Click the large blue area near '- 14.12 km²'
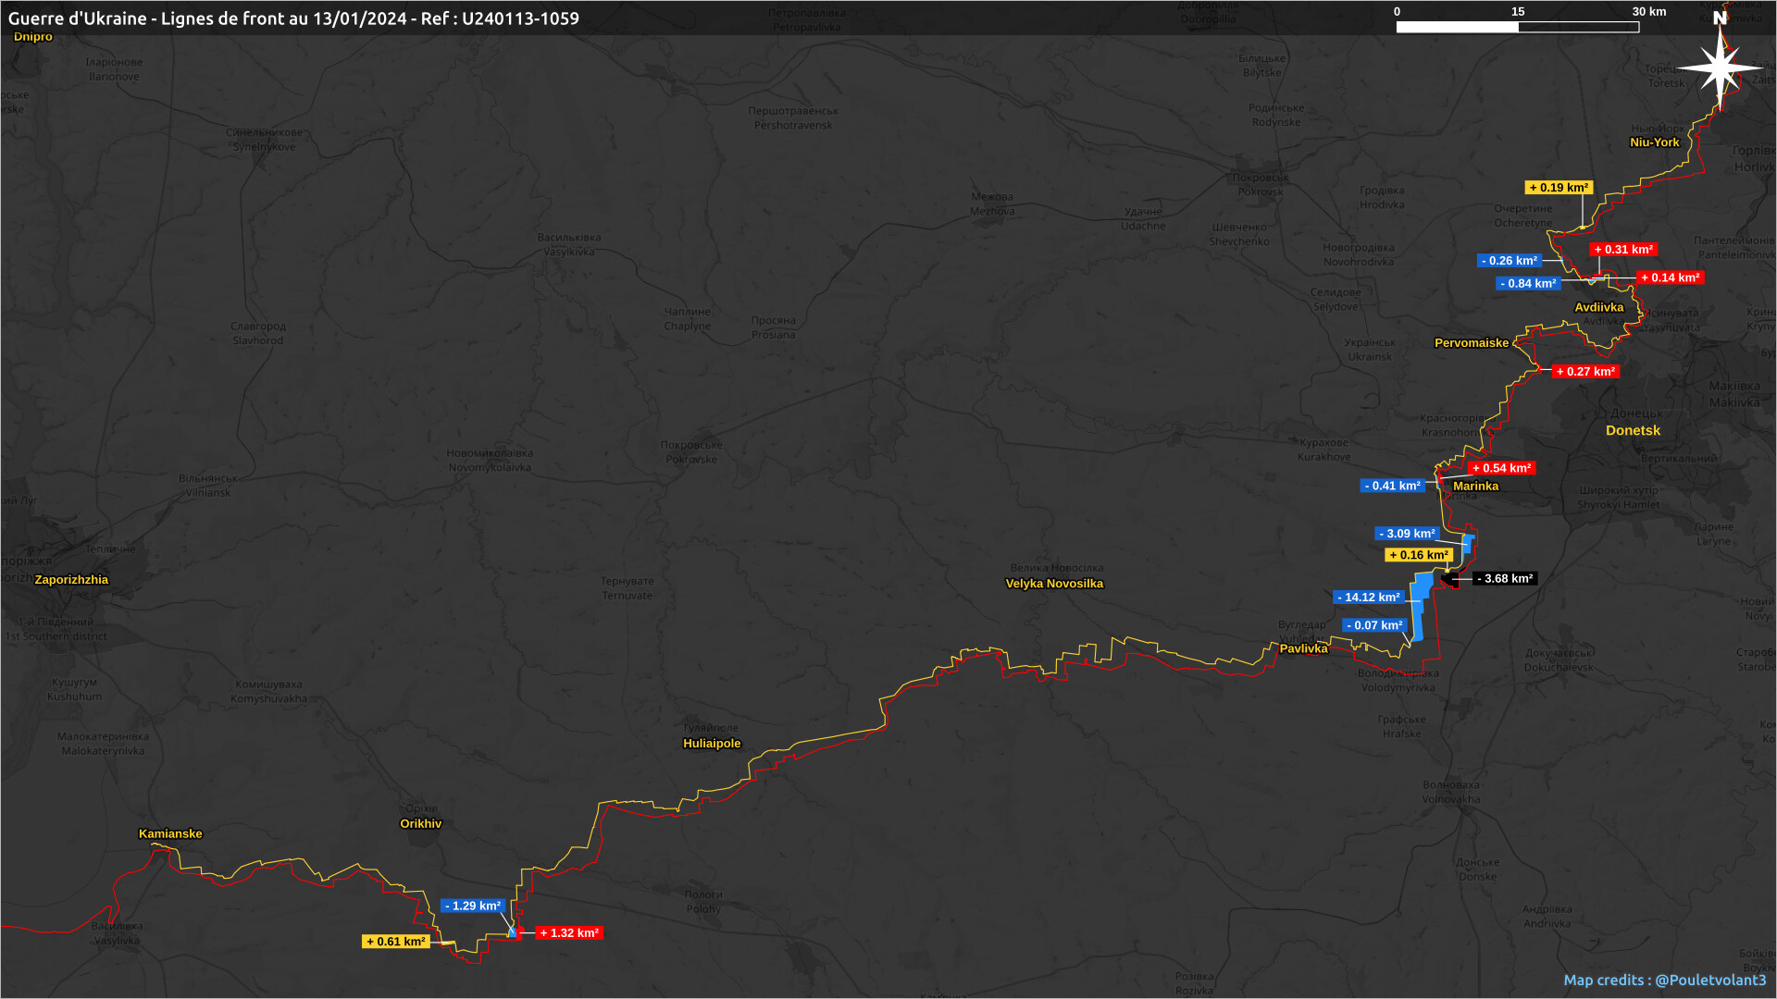 point(1420,606)
